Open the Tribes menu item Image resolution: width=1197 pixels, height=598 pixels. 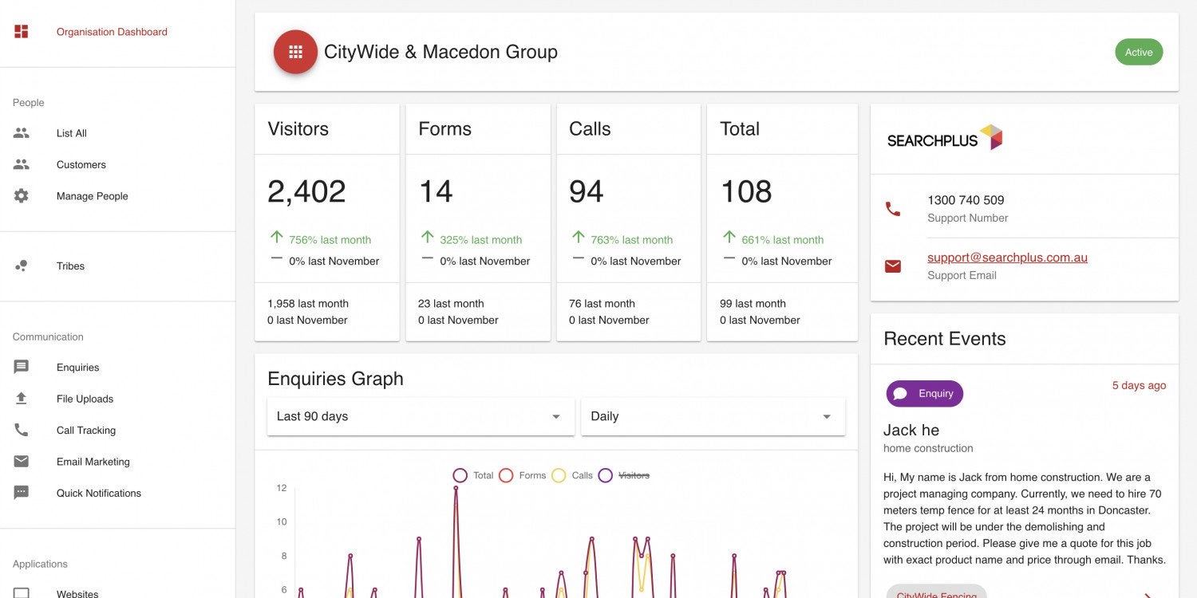coord(70,266)
